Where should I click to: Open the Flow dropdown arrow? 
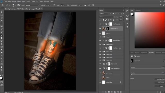(x=65, y=5)
